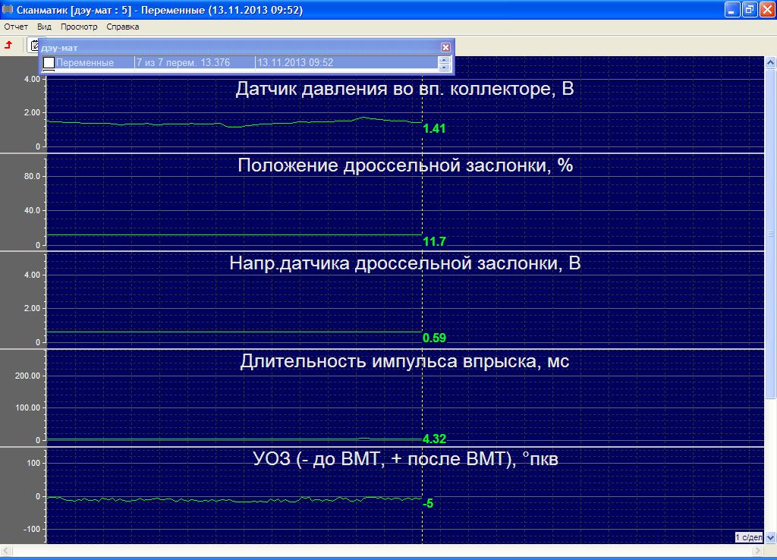Click the дэу-мат panel title bar
This screenshot has width=777, height=560.
click(x=247, y=48)
